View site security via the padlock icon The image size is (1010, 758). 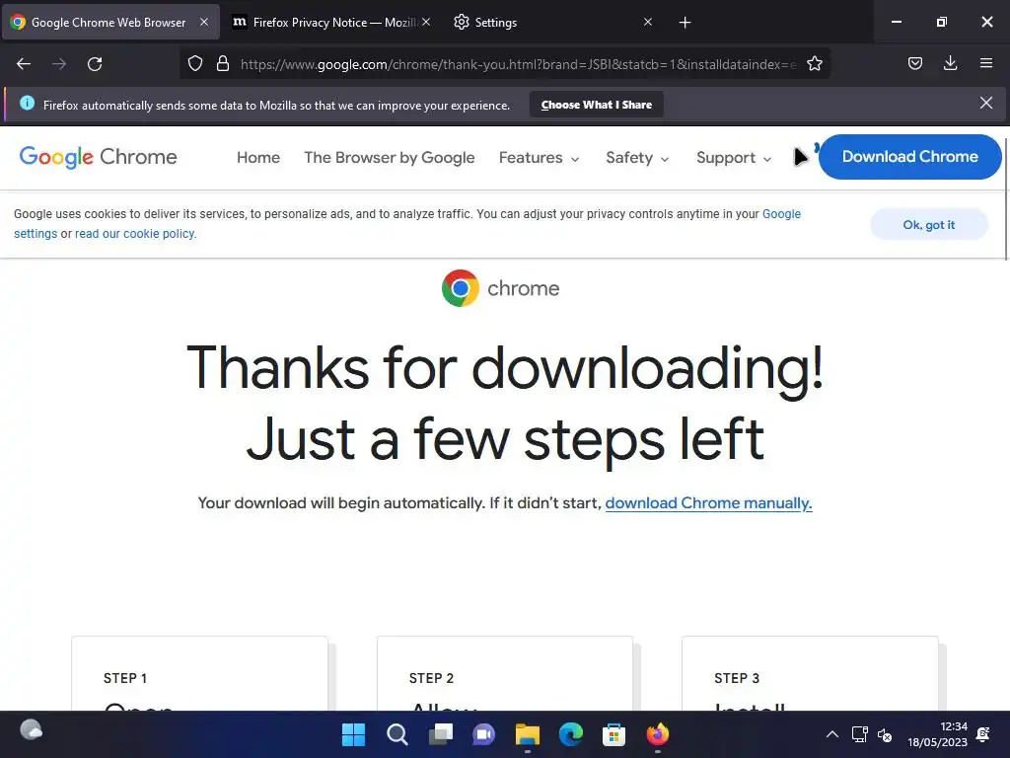click(x=223, y=64)
